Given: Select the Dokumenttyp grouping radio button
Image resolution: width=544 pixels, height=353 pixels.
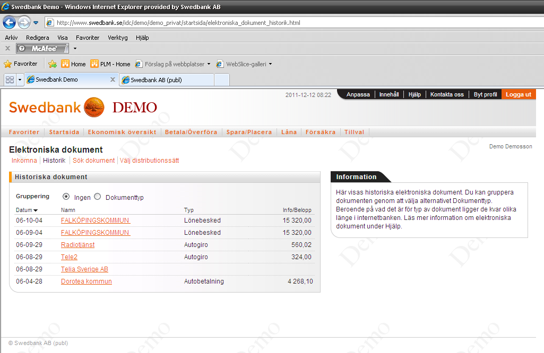Looking at the screenshot, I should pos(98,197).
